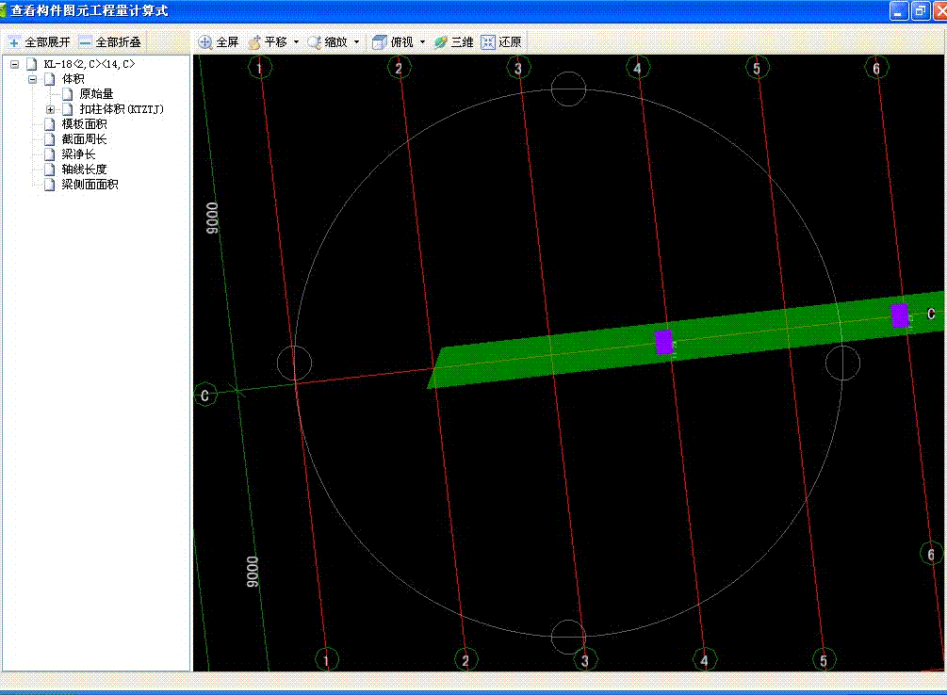
Task: Activate the 缩放 zoom tool
Action: [x=327, y=42]
